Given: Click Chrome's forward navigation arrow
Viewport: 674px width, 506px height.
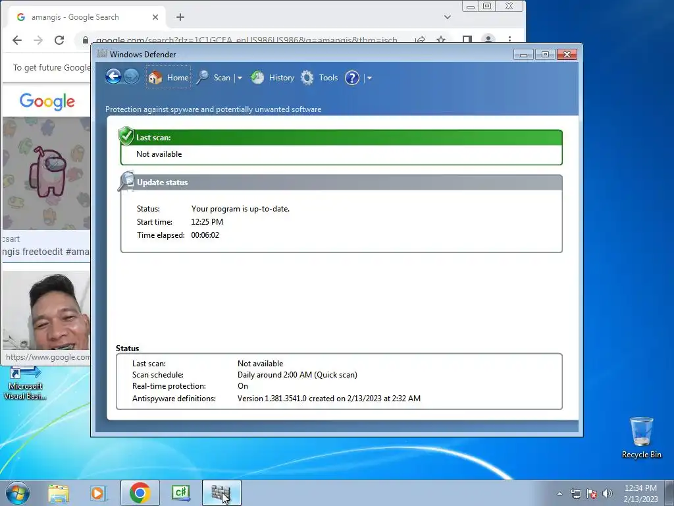Looking at the screenshot, I should click(x=38, y=40).
